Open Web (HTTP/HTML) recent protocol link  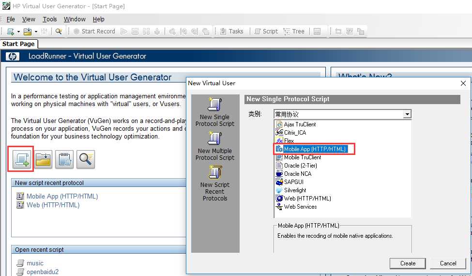click(53, 205)
